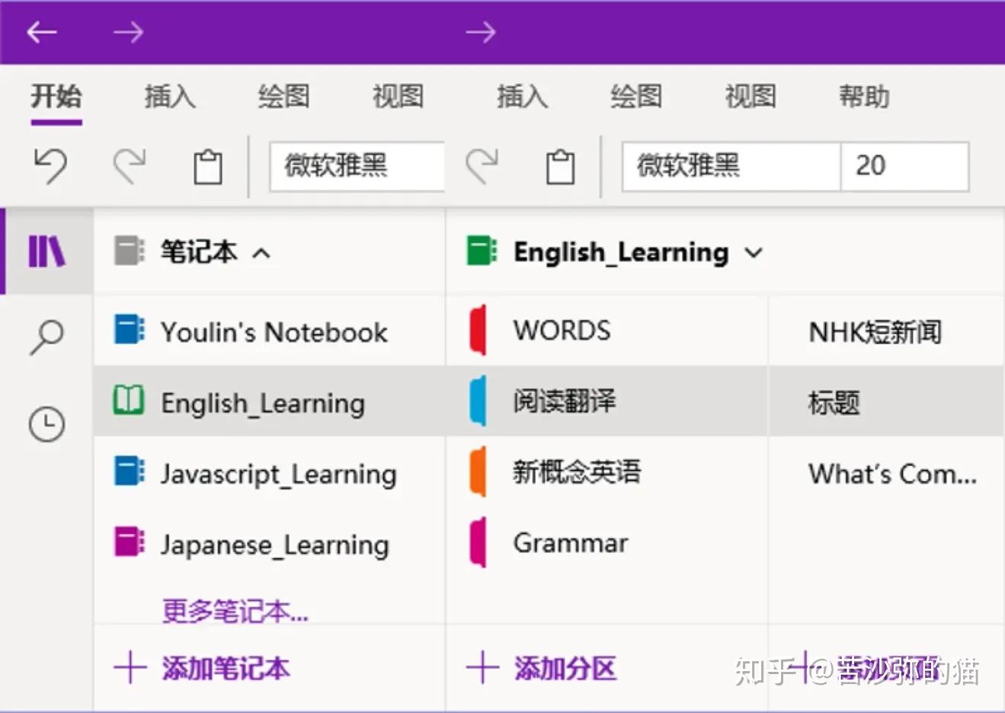
Task: Click the magenta Japanese_Learning notebook icon
Action: (129, 542)
